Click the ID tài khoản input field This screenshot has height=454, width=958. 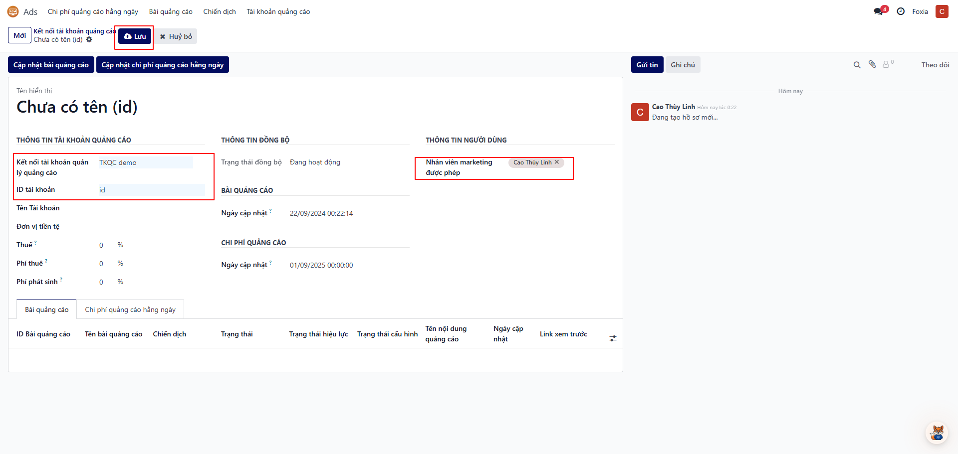pyautogui.click(x=152, y=190)
